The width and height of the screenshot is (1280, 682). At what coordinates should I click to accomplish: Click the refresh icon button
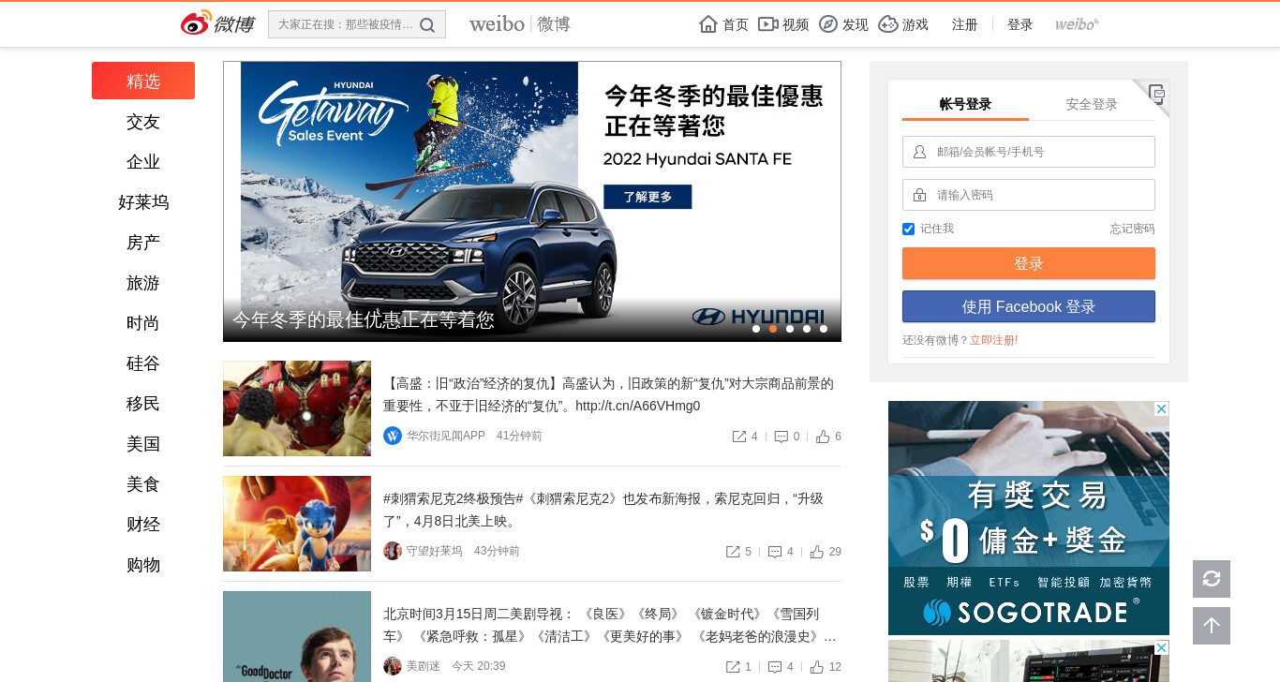pyautogui.click(x=1212, y=579)
